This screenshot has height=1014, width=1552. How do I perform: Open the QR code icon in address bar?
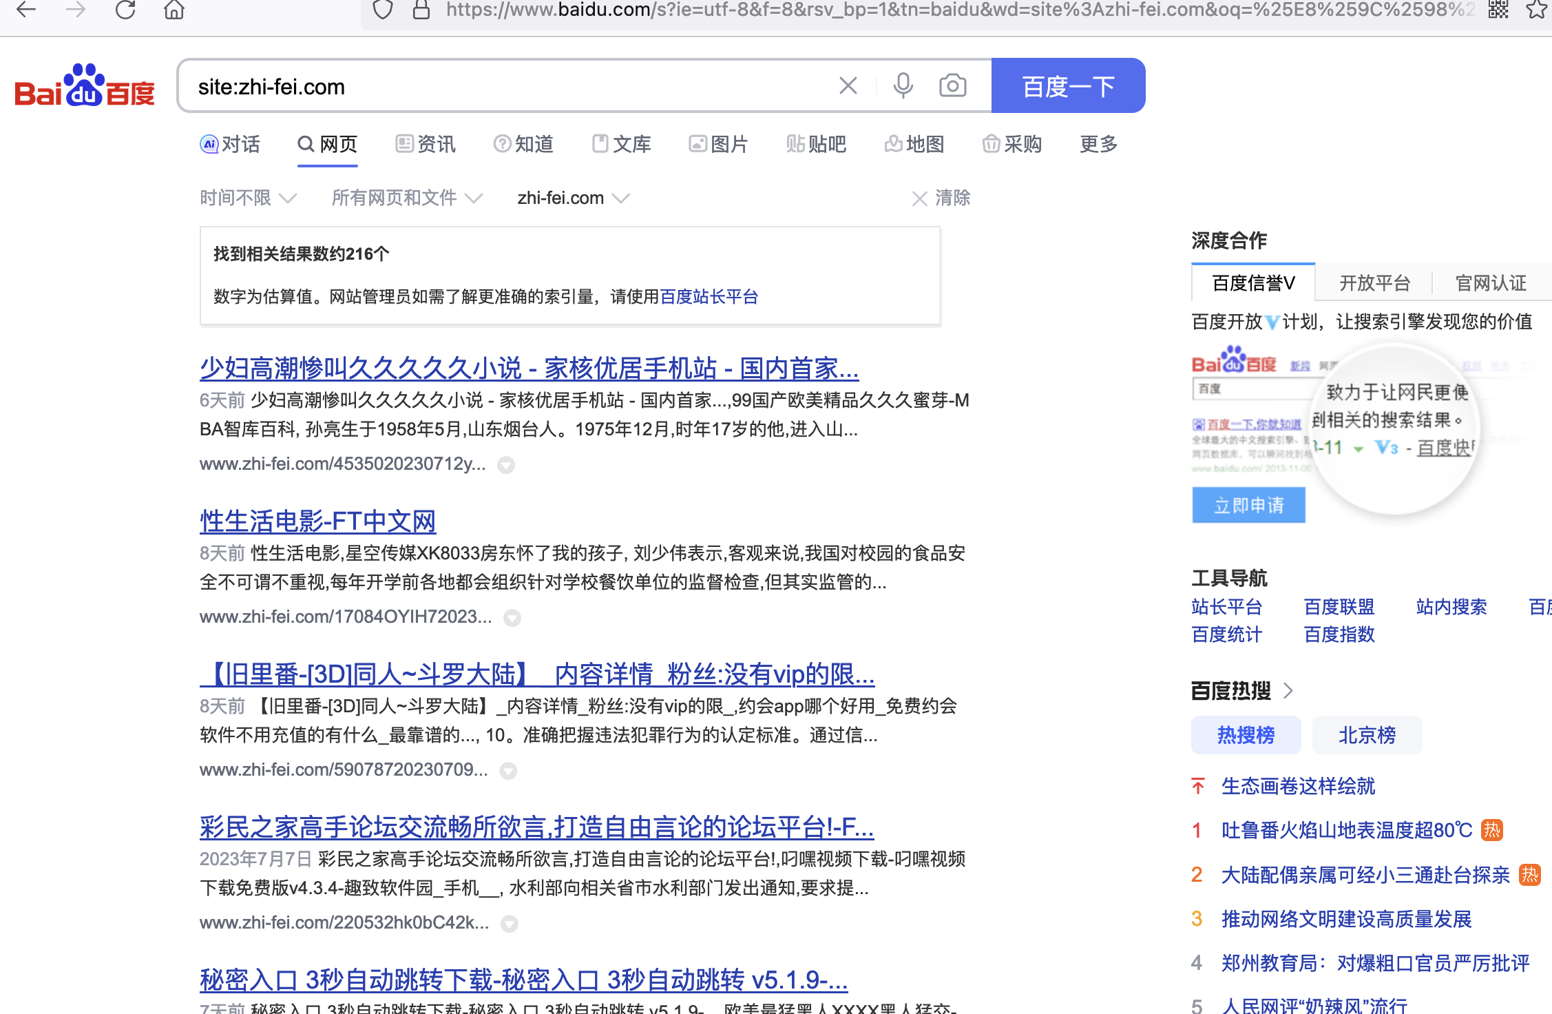pyautogui.click(x=1498, y=10)
